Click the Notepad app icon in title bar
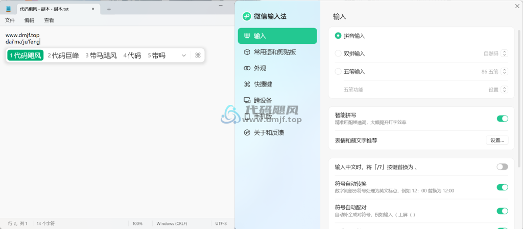 pyautogui.click(x=8, y=9)
